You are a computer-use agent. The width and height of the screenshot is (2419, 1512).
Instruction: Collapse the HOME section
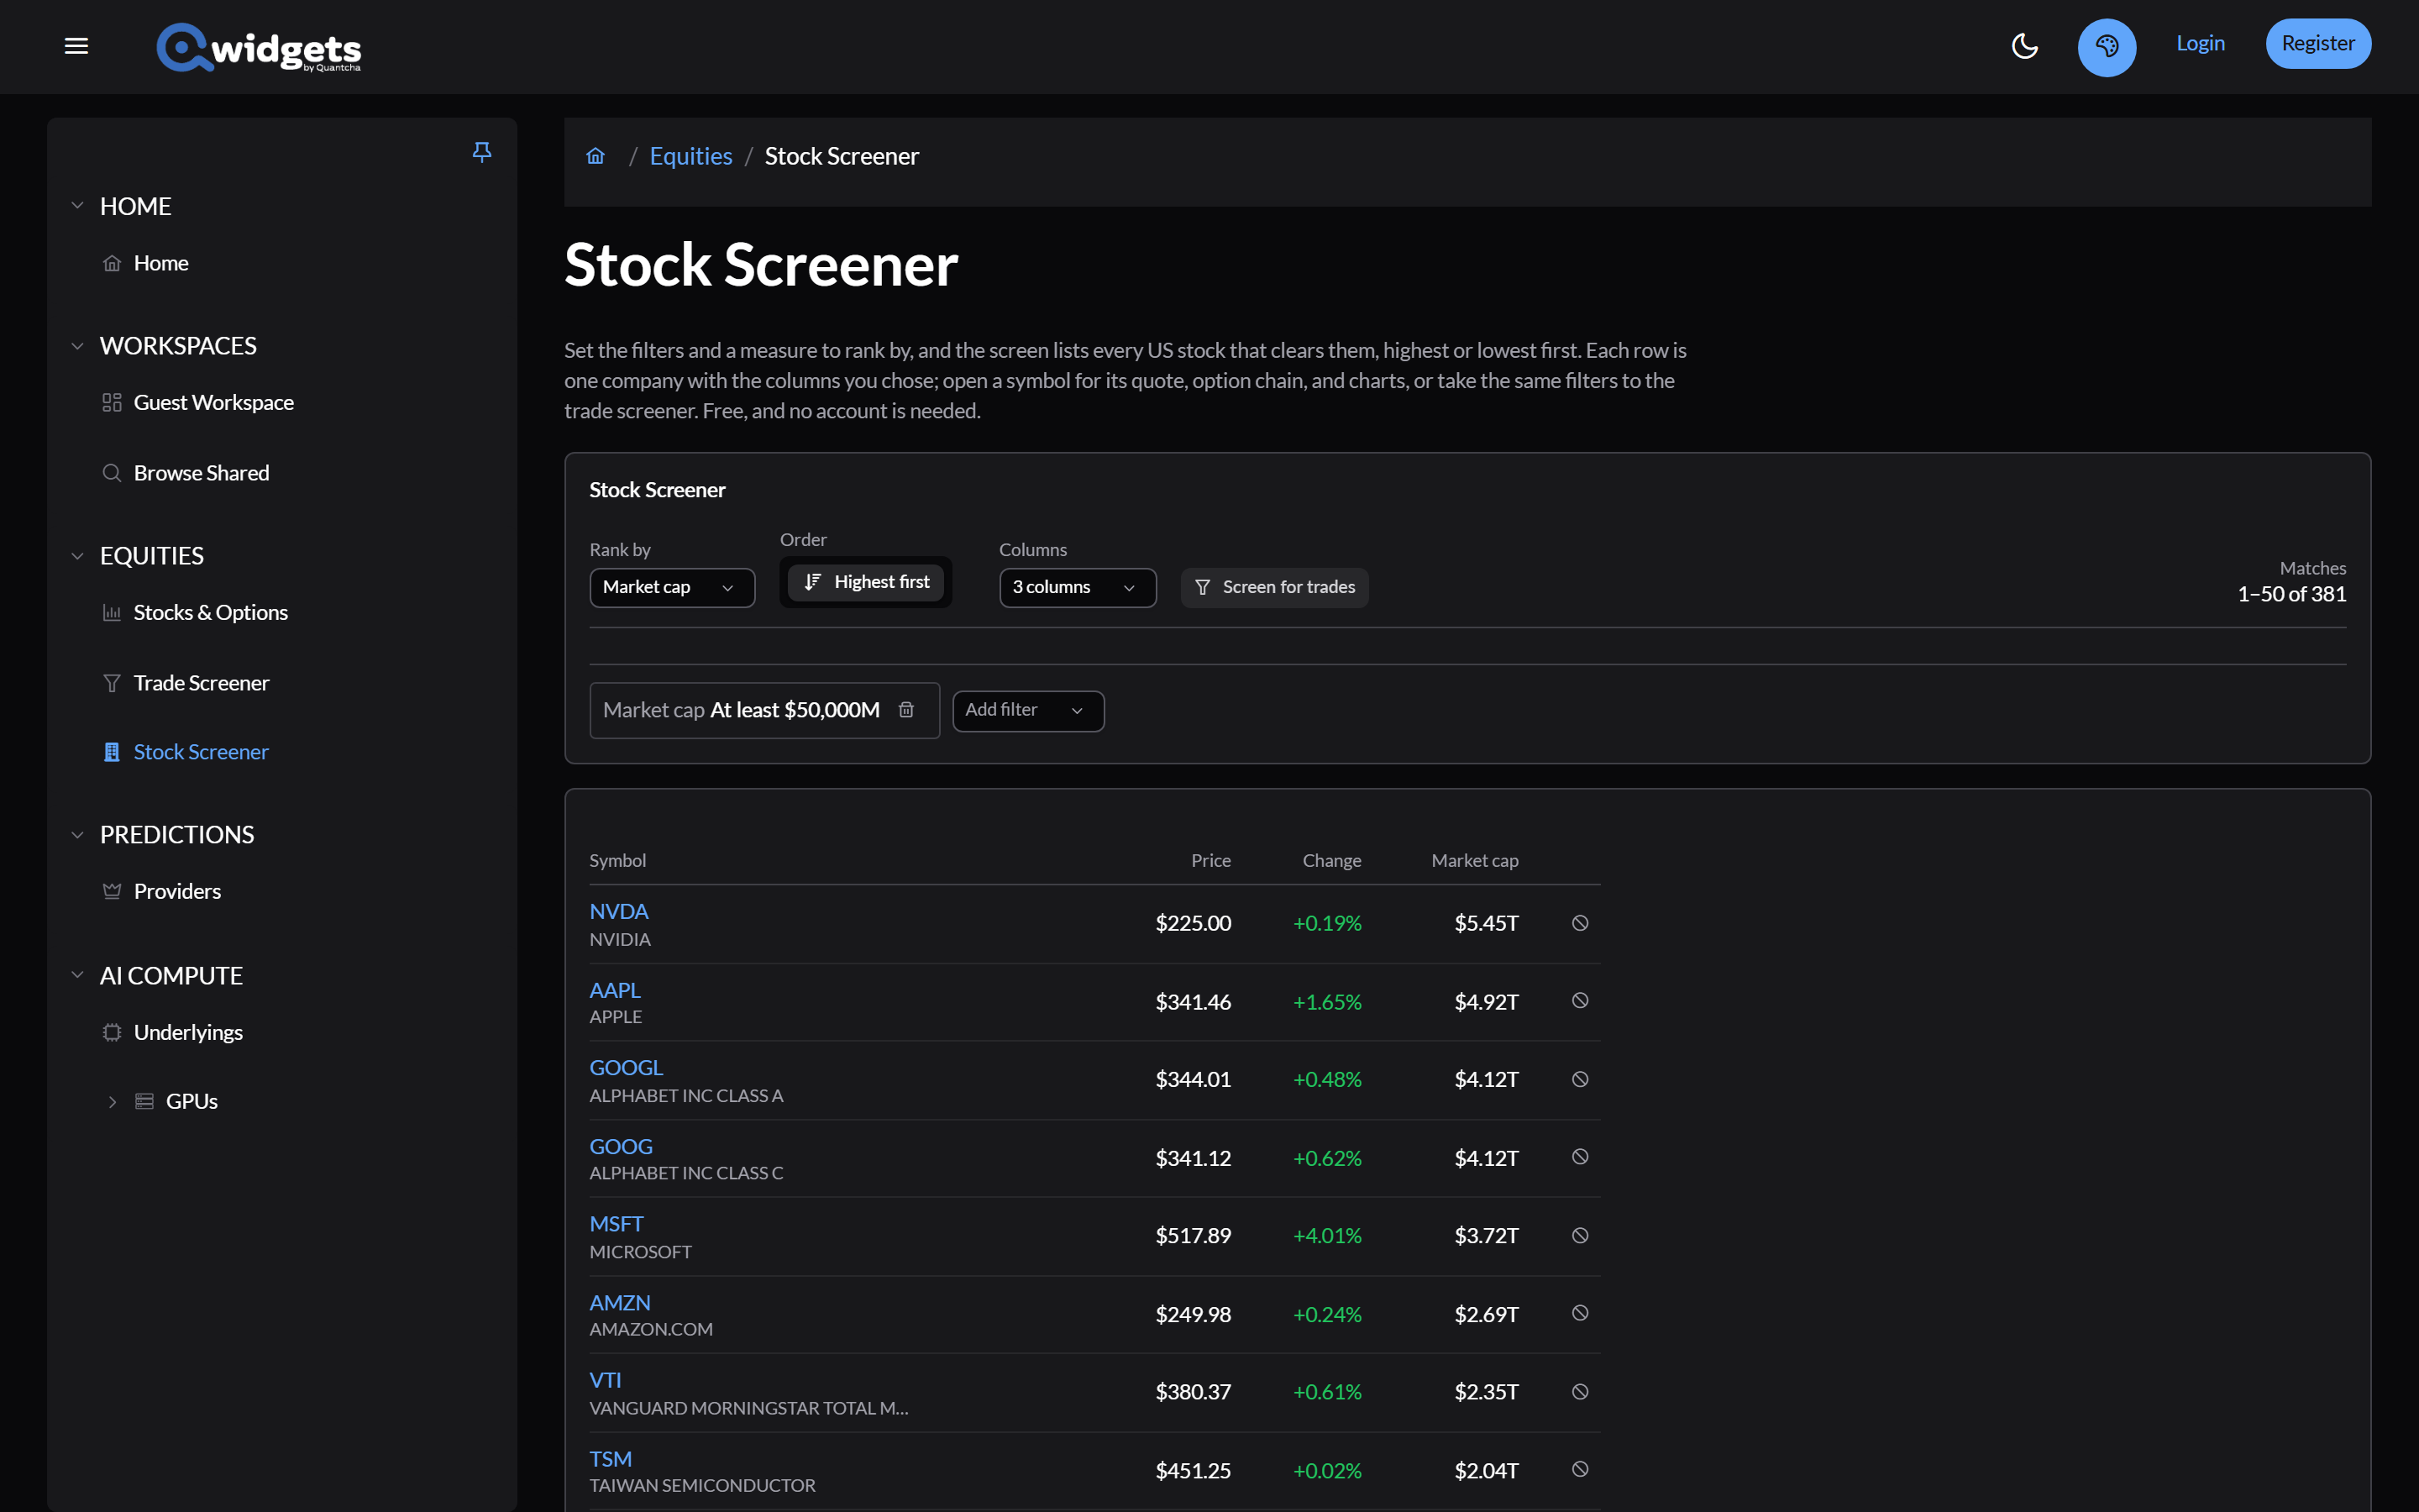(77, 206)
